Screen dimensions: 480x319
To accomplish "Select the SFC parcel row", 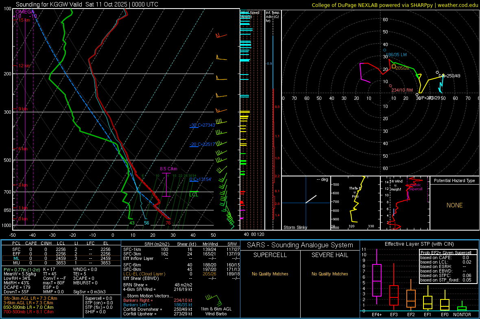I will tap(61, 249).
